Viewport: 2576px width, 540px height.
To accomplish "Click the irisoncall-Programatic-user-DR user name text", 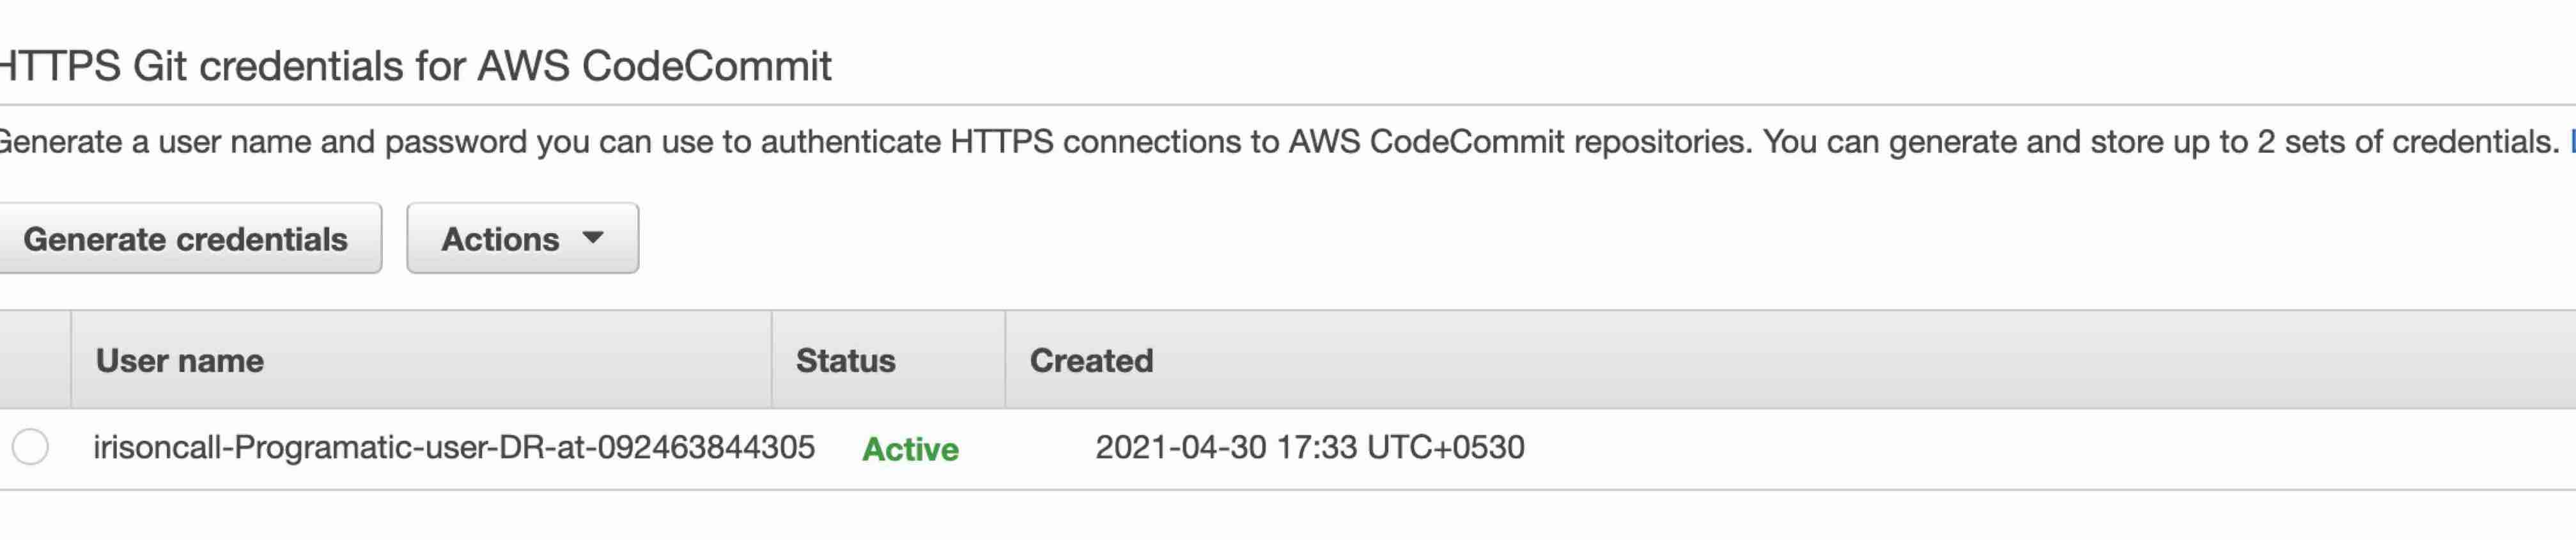I will click(455, 447).
